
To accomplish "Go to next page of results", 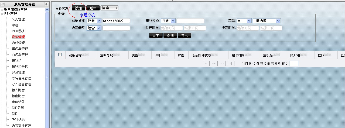I will pyautogui.click(x=222, y=64).
